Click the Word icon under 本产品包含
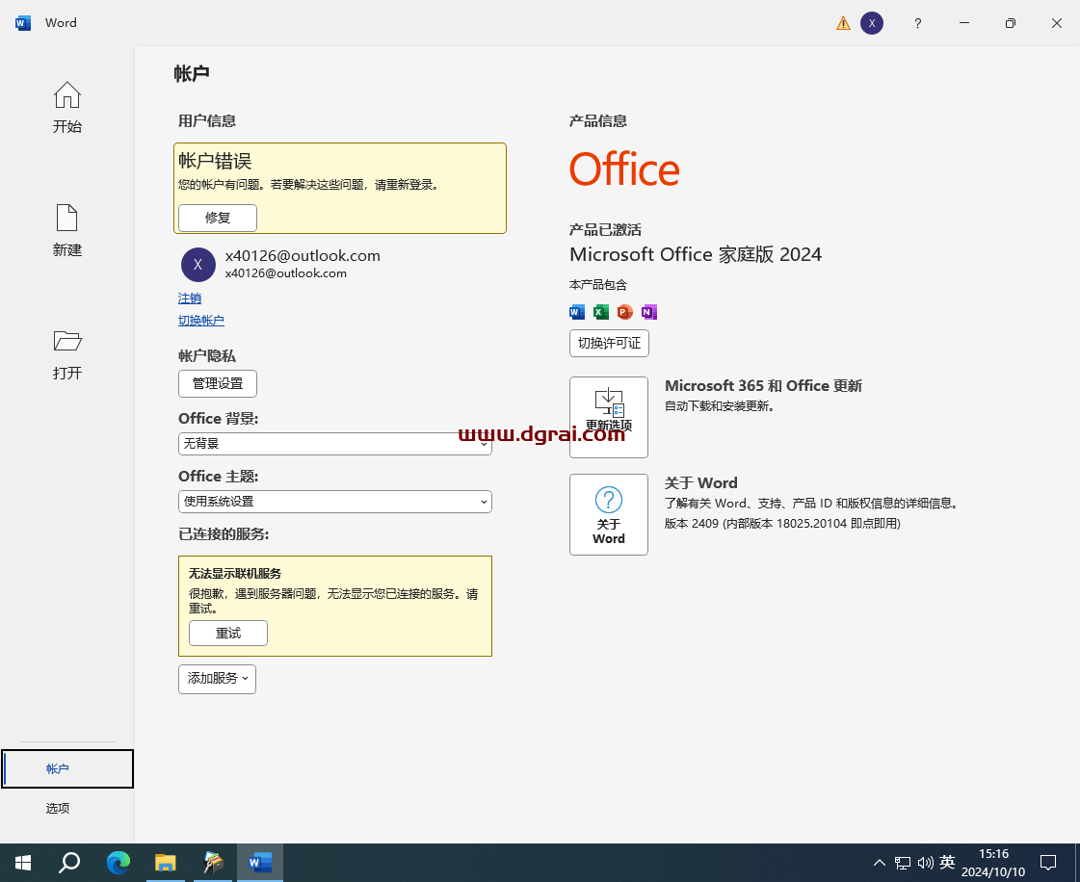 [x=576, y=312]
